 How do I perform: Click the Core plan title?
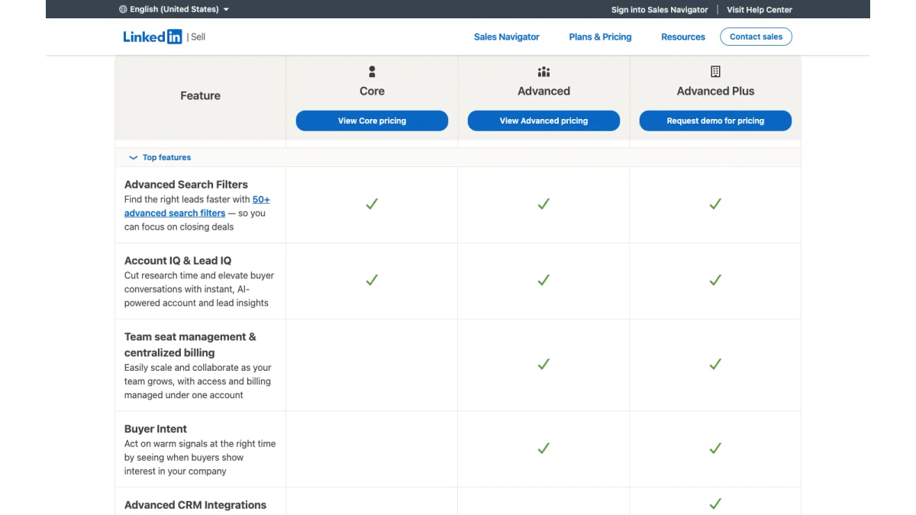[x=372, y=91]
